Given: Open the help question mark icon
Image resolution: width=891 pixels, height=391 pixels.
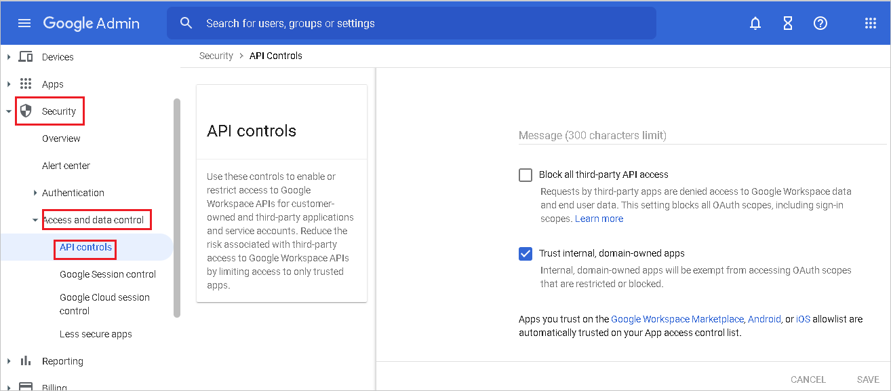Looking at the screenshot, I should click(x=820, y=23).
